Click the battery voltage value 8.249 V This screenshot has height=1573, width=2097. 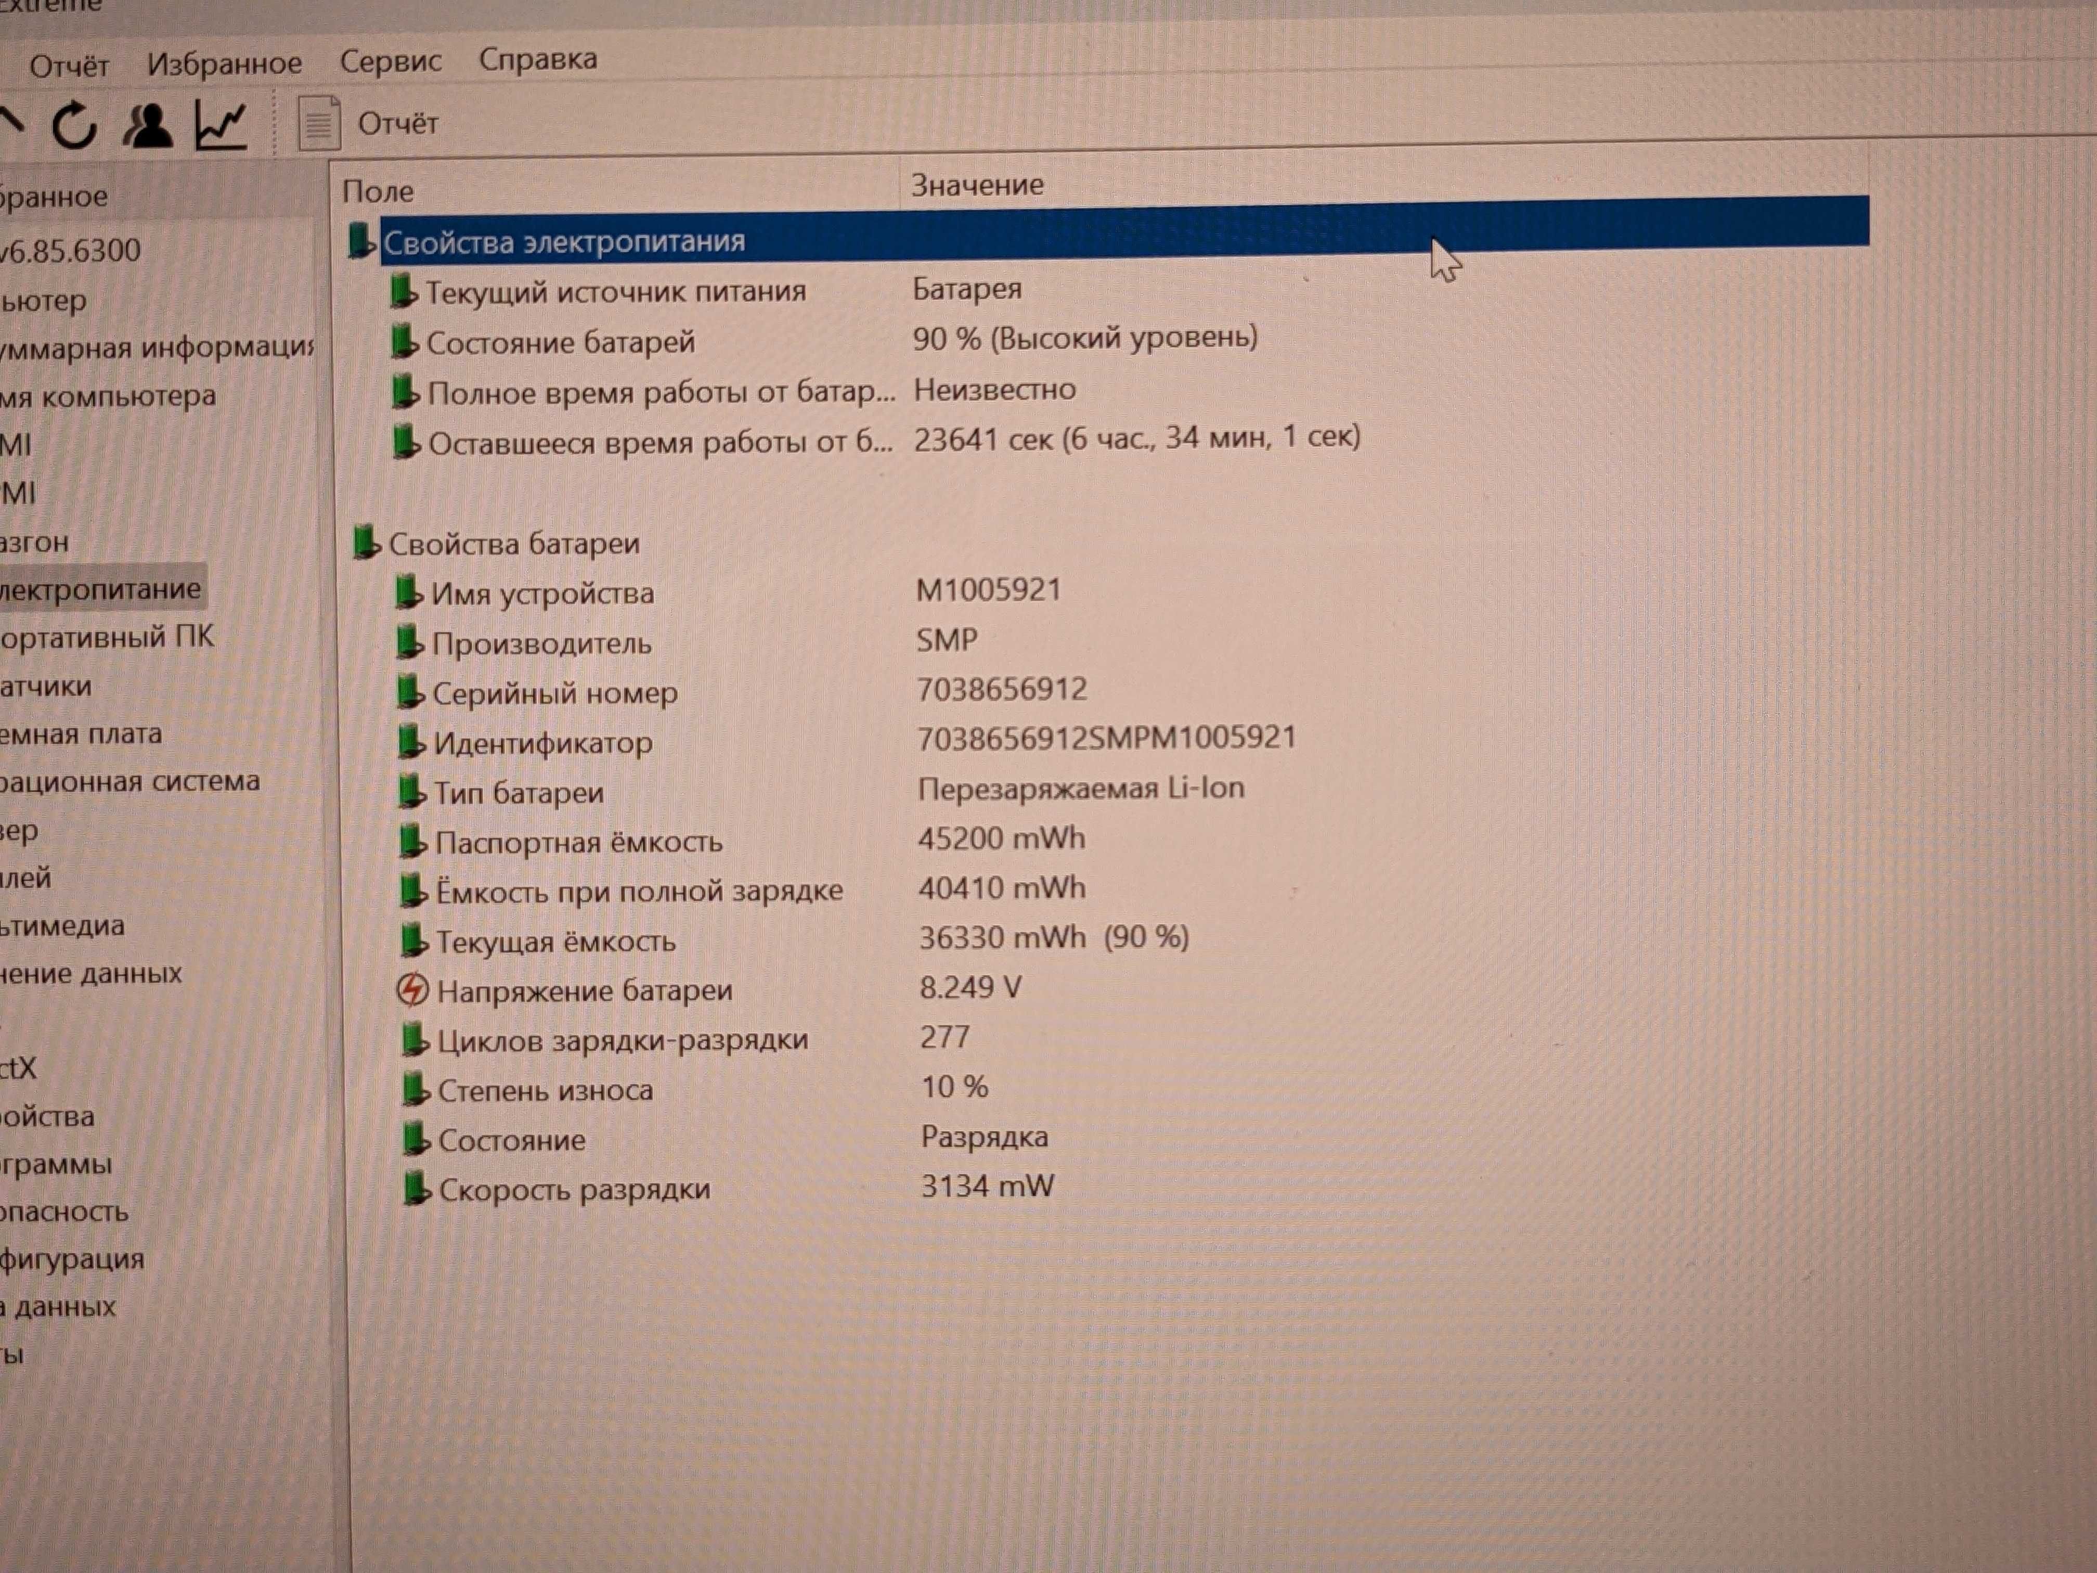pos(971,988)
